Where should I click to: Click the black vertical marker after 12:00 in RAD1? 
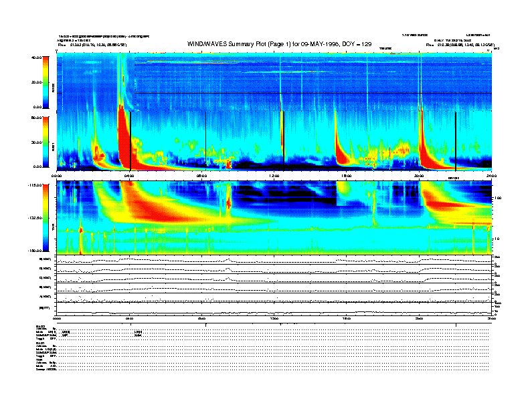[284, 139]
